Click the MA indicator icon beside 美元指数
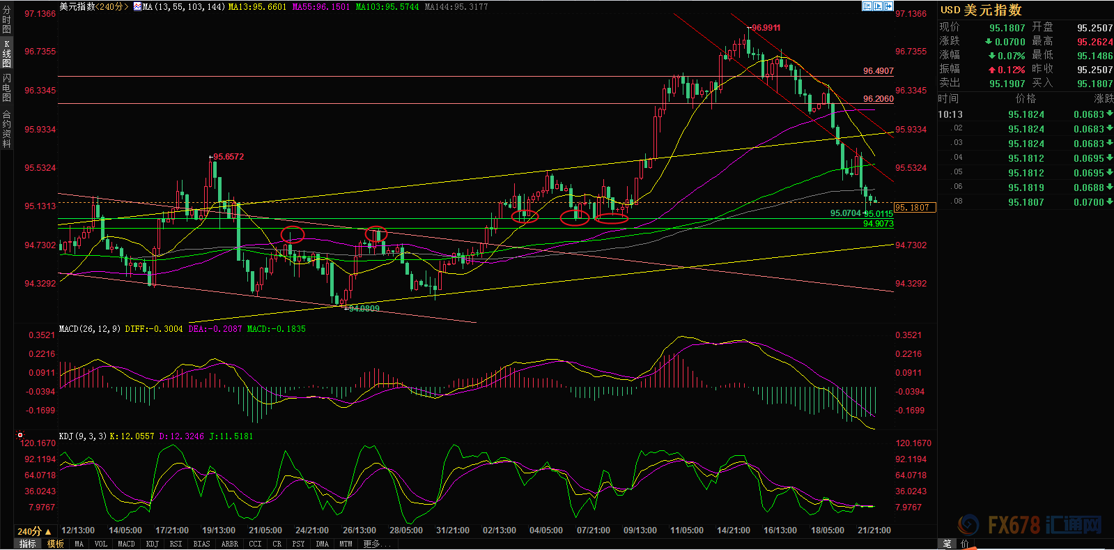Screen dimensions: 1114x550 pos(137,7)
